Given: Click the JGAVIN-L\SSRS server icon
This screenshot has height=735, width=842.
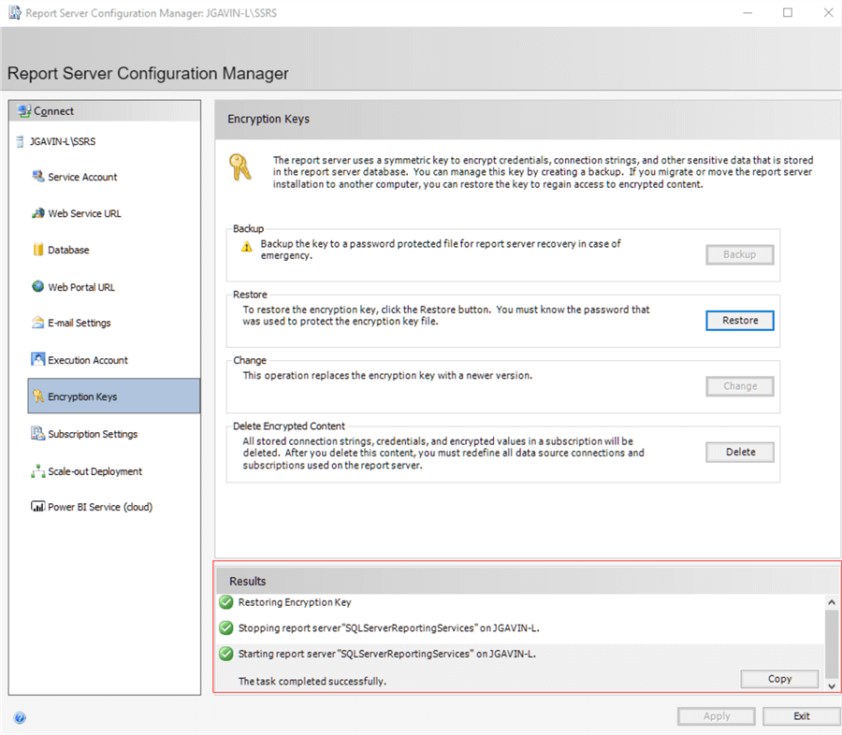Looking at the screenshot, I should click(20, 142).
